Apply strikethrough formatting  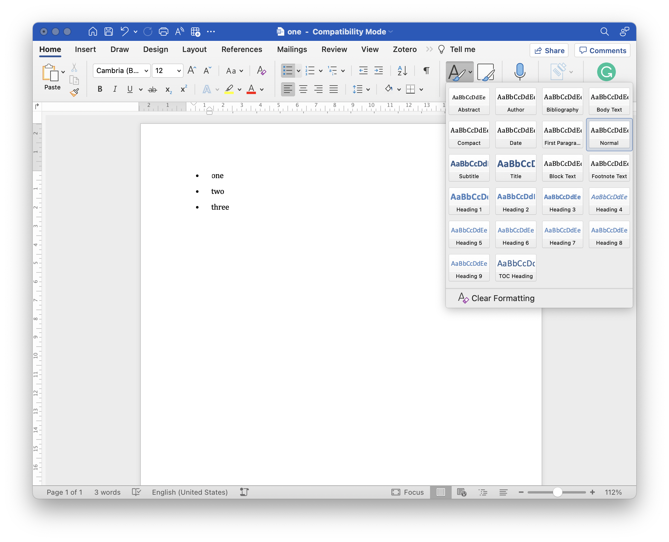point(152,90)
